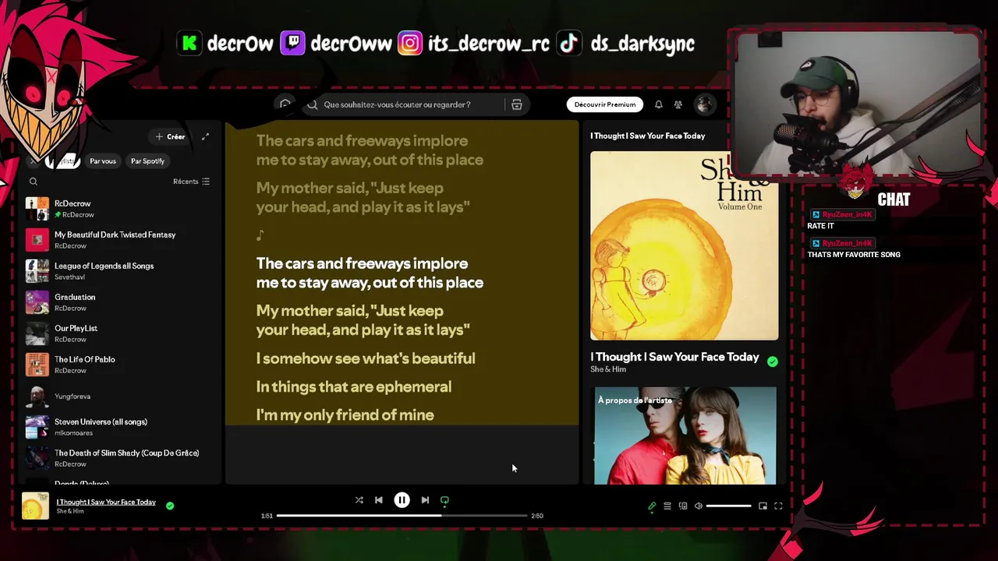The height and width of the screenshot is (561, 998).
Task: Click chat message RATE IT
Action: click(x=821, y=226)
